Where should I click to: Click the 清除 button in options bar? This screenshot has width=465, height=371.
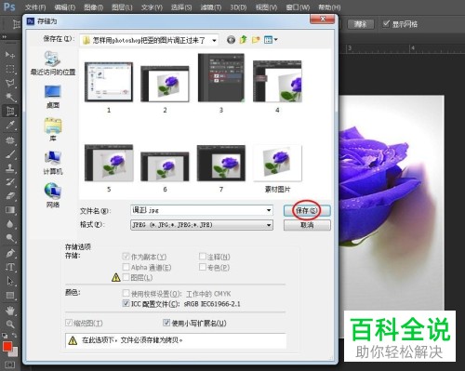pyautogui.click(x=360, y=24)
